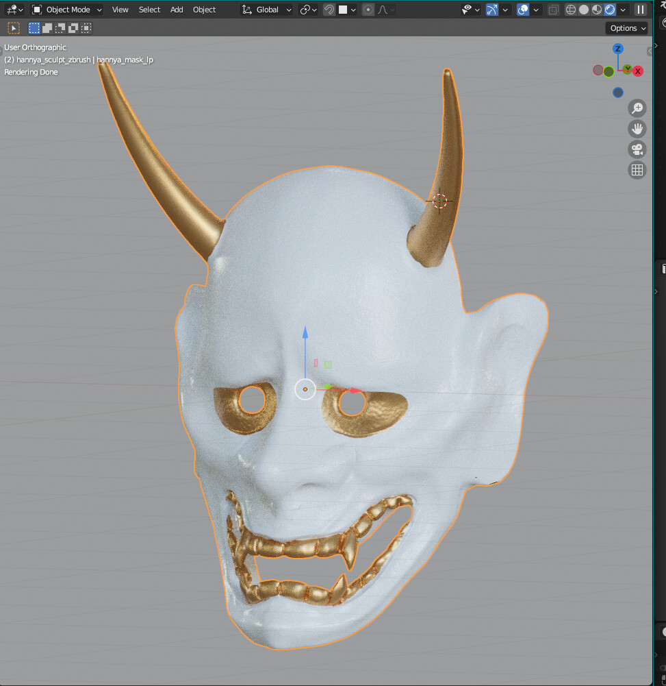666x686 pixels.
Task: Click the "Rendering Done" status text
Action: (31, 72)
